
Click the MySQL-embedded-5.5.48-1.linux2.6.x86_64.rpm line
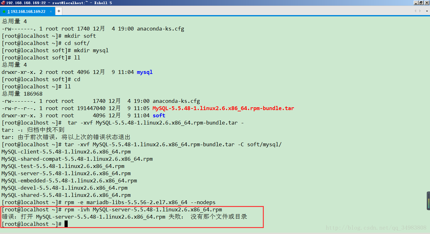point(69,181)
